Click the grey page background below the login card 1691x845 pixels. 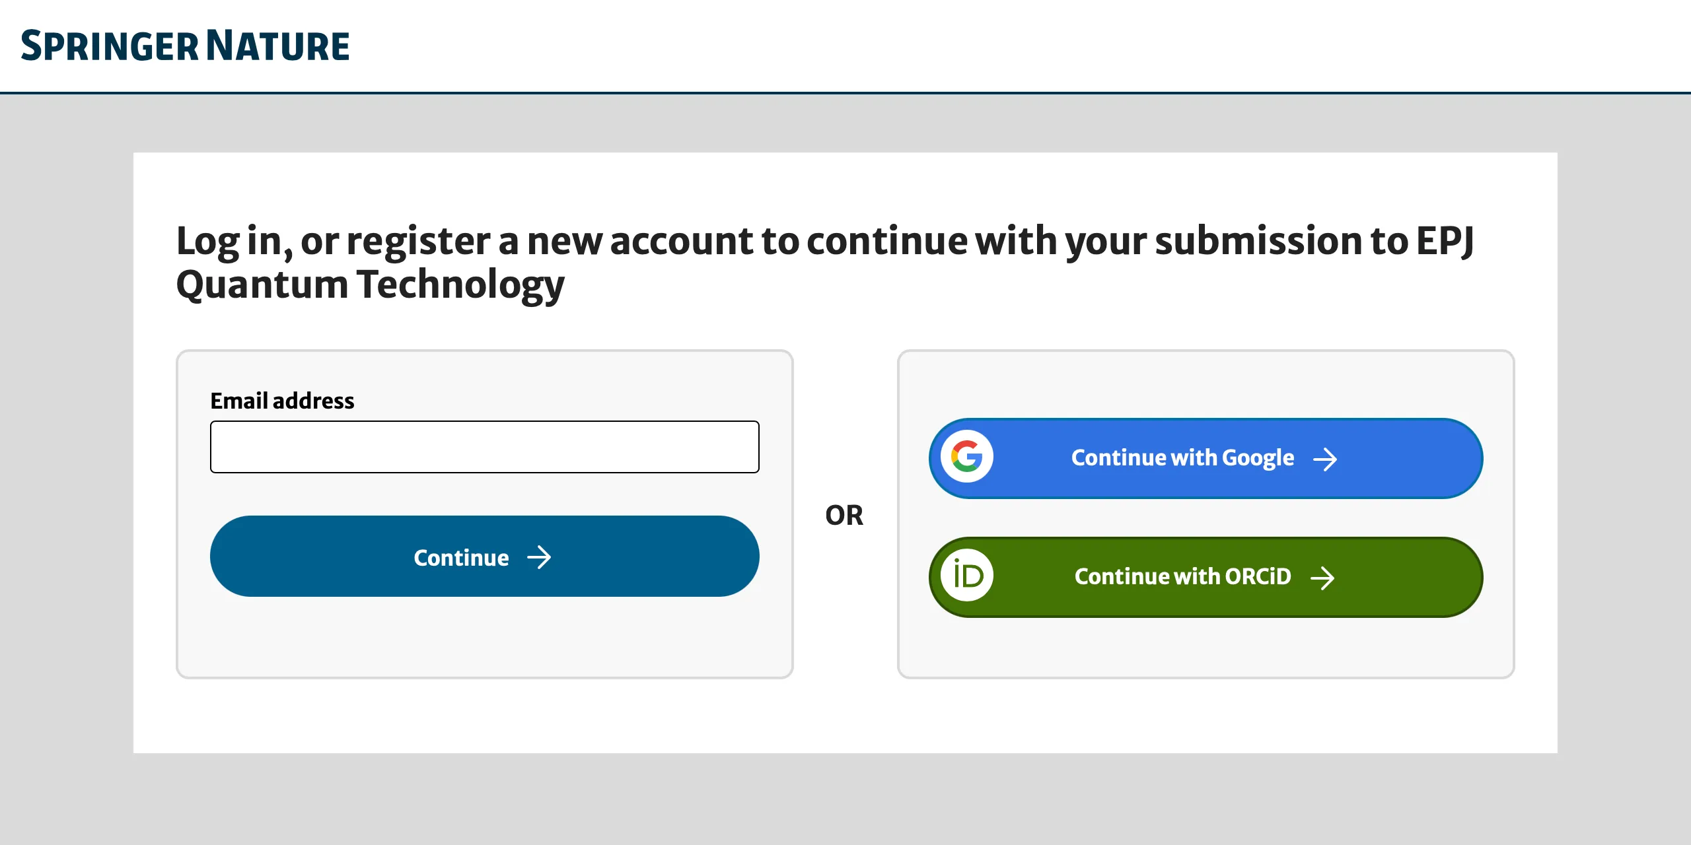click(845, 799)
